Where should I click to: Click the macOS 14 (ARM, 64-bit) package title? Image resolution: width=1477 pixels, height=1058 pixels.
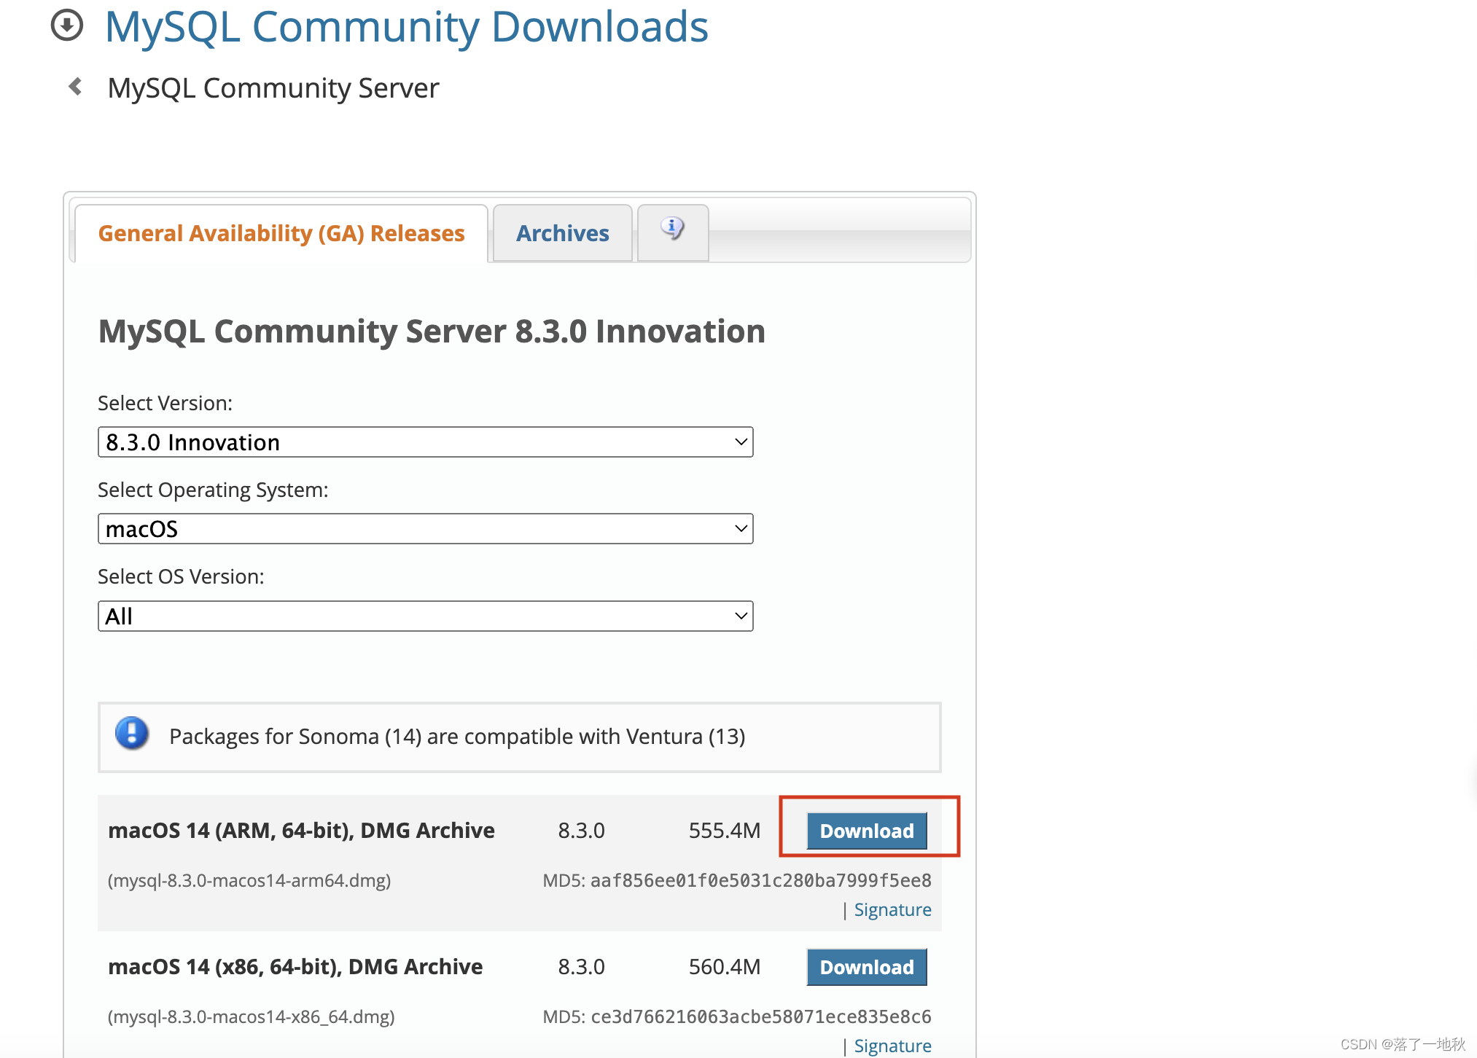click(301, 831)
